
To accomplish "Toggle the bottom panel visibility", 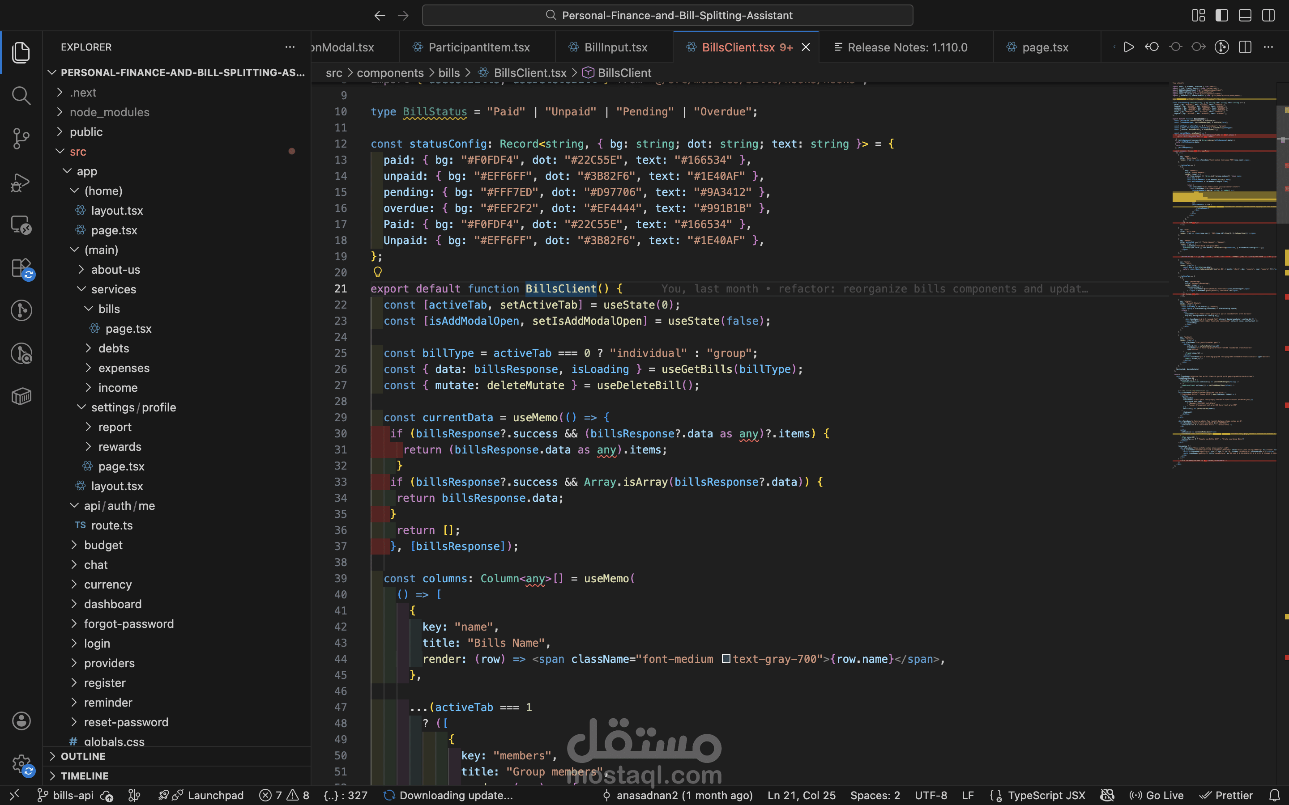I will click(1245, 16).
